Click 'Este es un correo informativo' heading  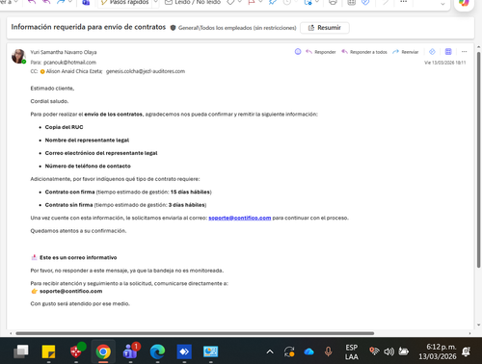pos(78,257)
